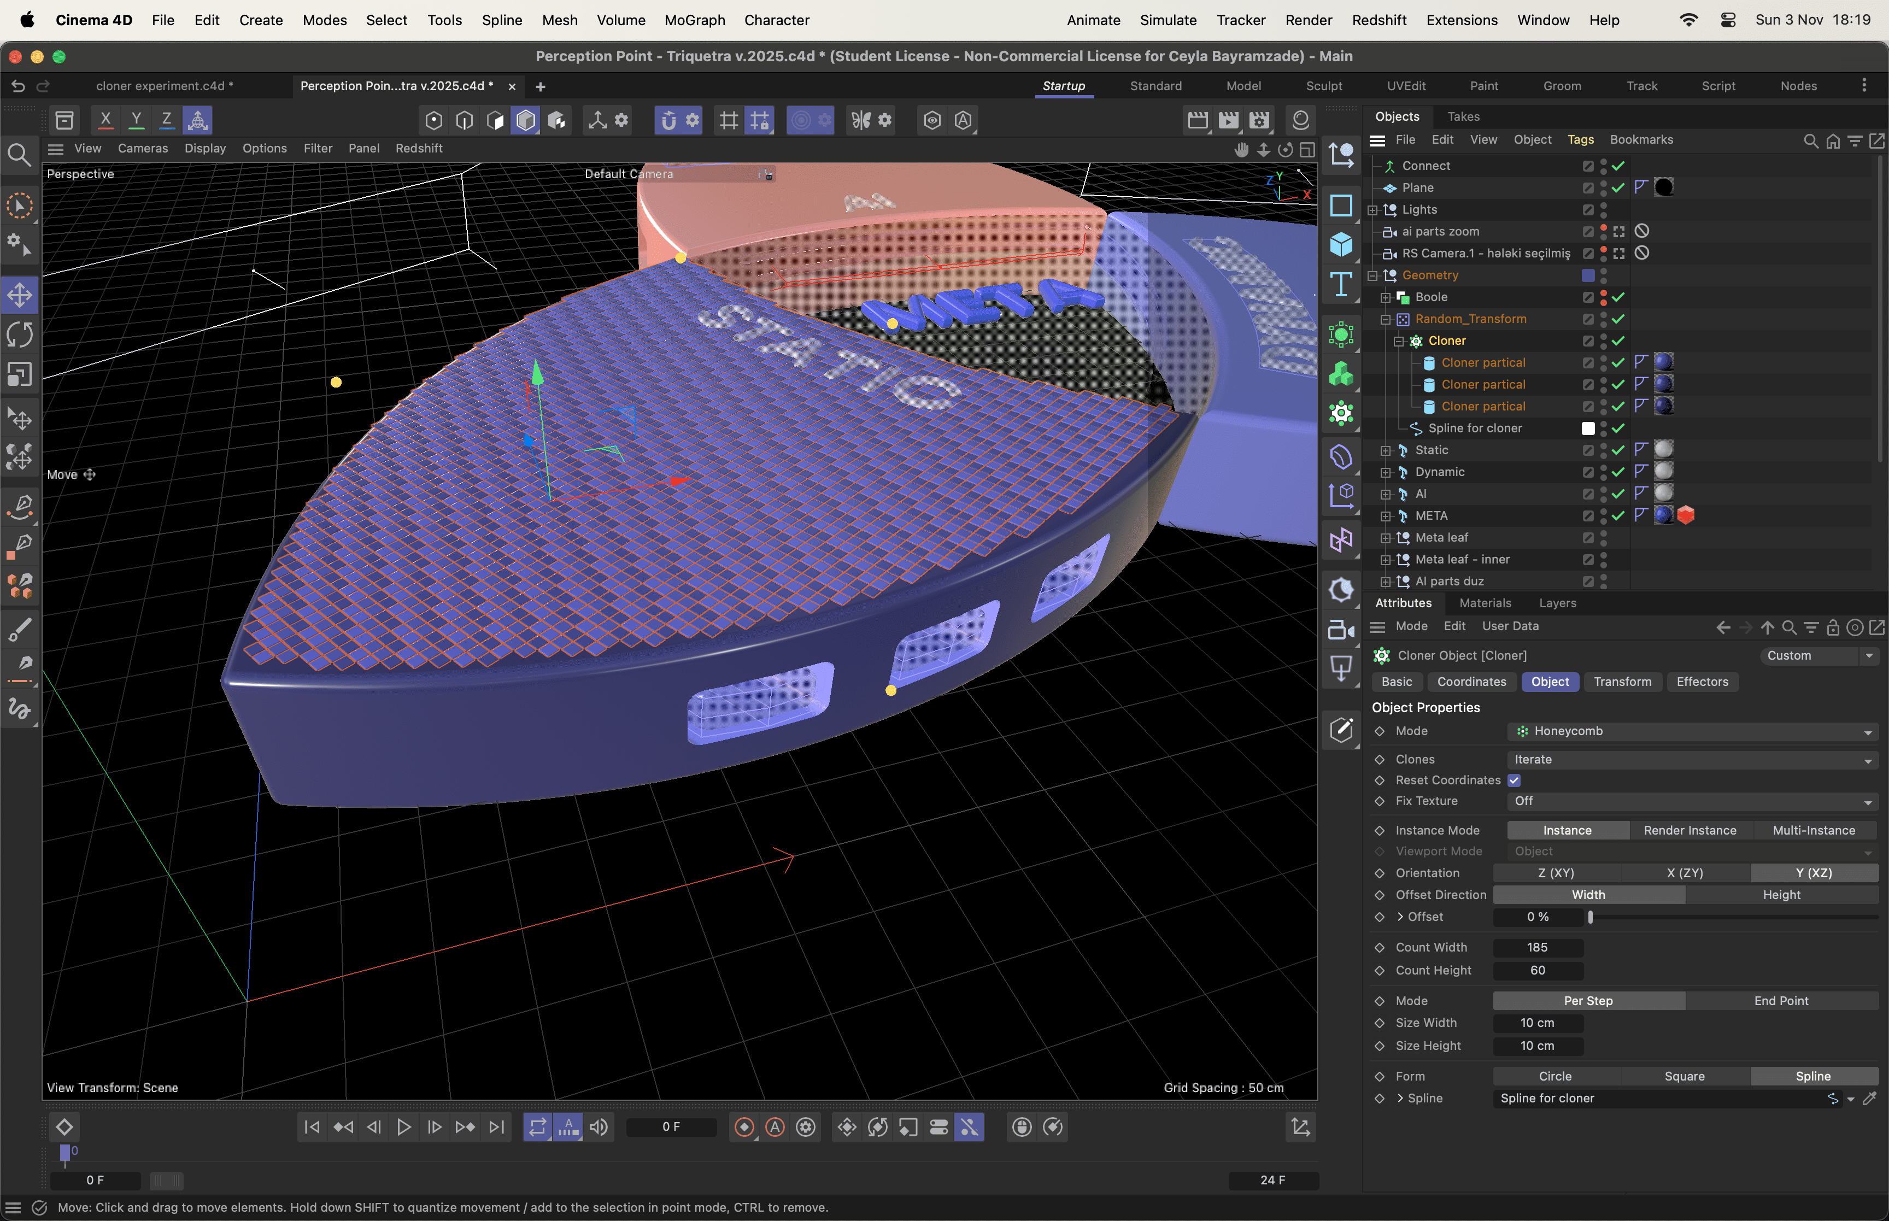
Task: Uncheck the Reset Coordinates checkbox
Action: (1514, 780)
